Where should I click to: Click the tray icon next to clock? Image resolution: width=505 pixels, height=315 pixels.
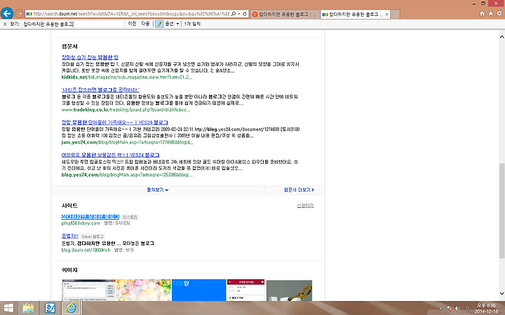point(467,308)
